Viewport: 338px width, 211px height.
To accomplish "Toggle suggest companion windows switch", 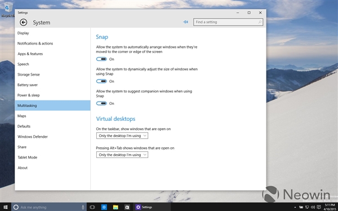I will pos(101,103).
